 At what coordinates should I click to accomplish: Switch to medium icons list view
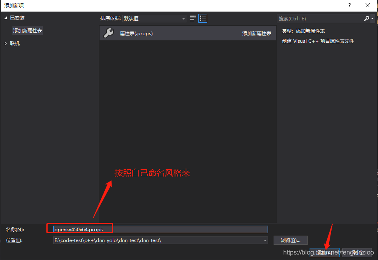coord(203,18)
